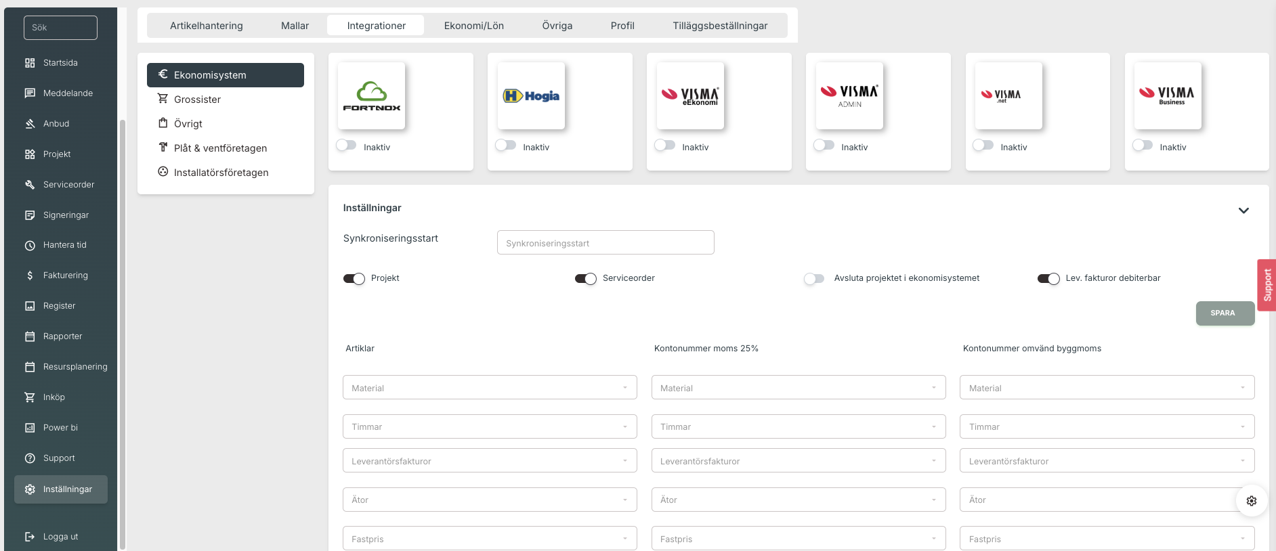This screenshot has width=1276, height=551.
Task: Disable Lev. fakturor debiterbar toggle
Action: (1048, 279)
